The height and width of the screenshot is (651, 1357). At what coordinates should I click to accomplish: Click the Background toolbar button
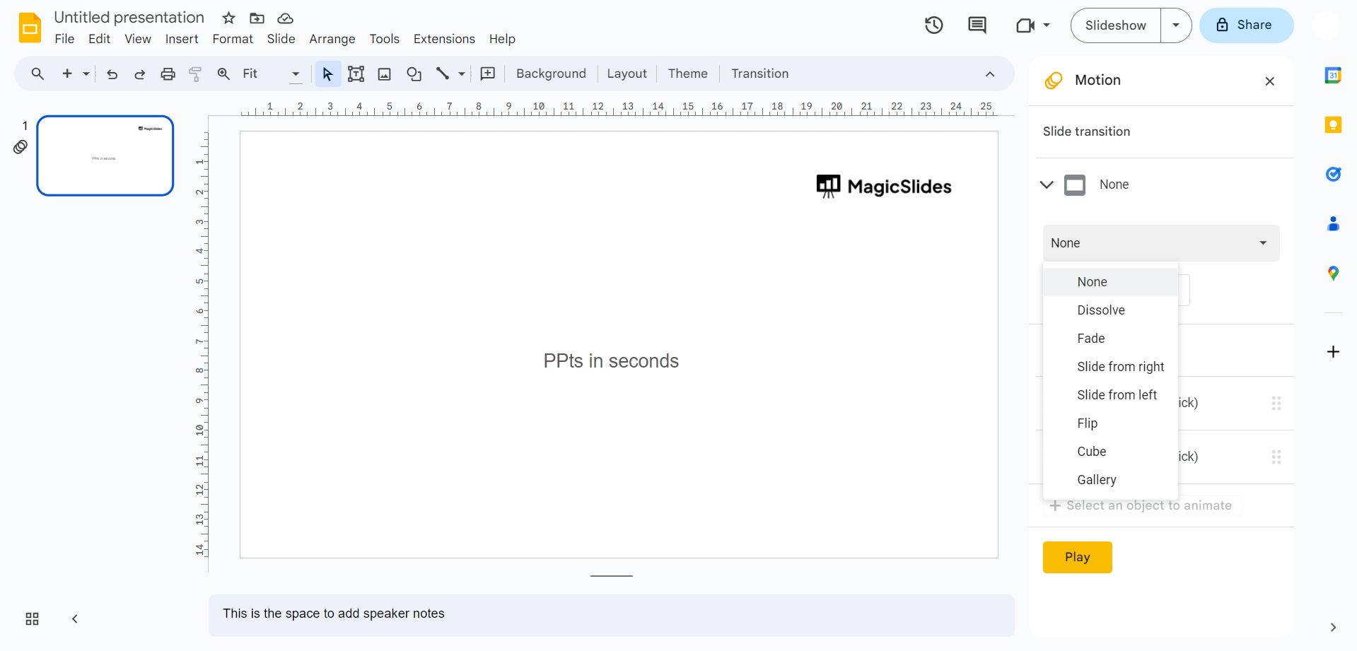pyautogui.click(x=551, y=74)
